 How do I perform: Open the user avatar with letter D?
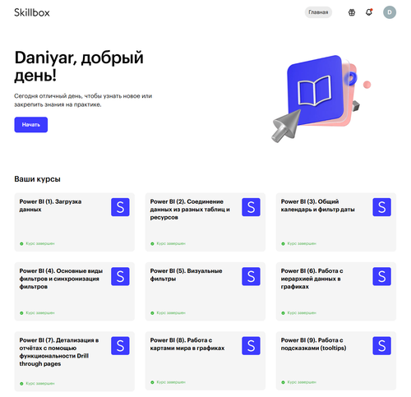pyautogui.click(x=390, y=12)
